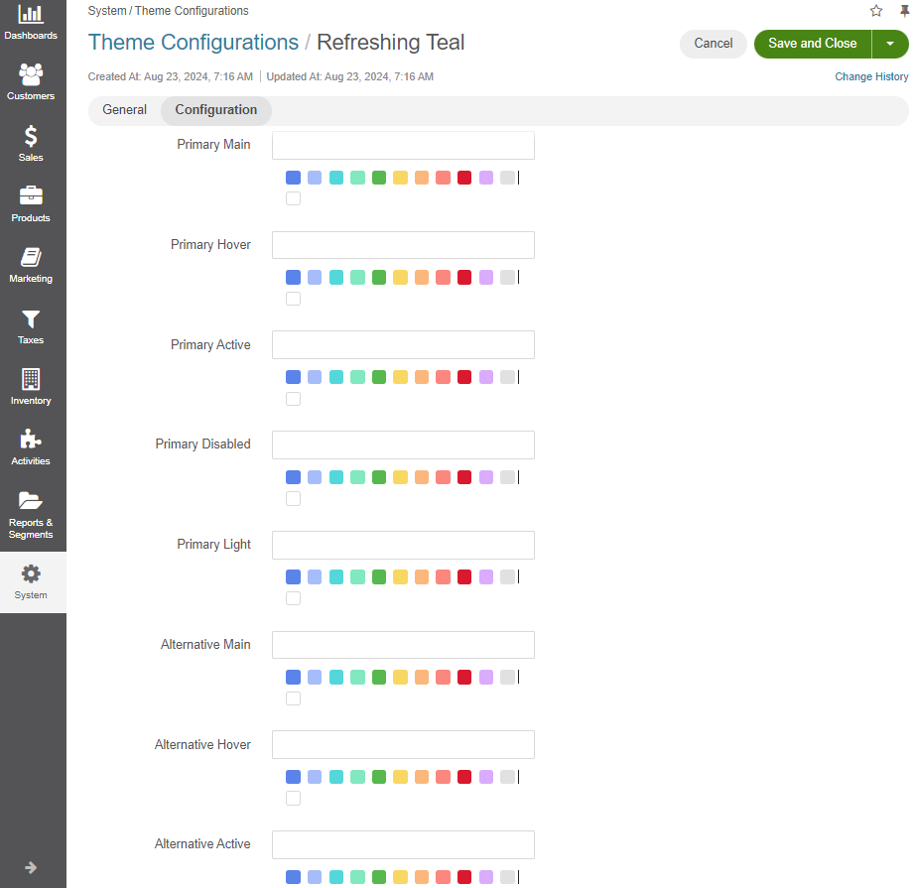The width and height of the screenshot is (913, 888).
Task: Click the Cancel button
Action: click(713, 44)
